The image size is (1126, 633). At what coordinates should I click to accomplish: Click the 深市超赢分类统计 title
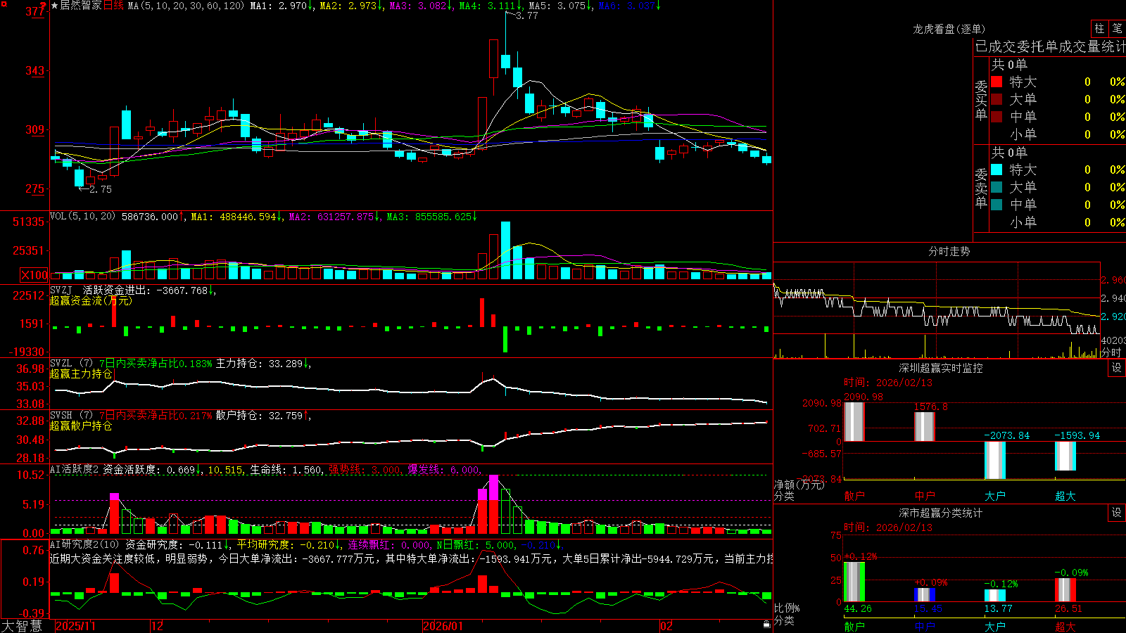point(941,513)
